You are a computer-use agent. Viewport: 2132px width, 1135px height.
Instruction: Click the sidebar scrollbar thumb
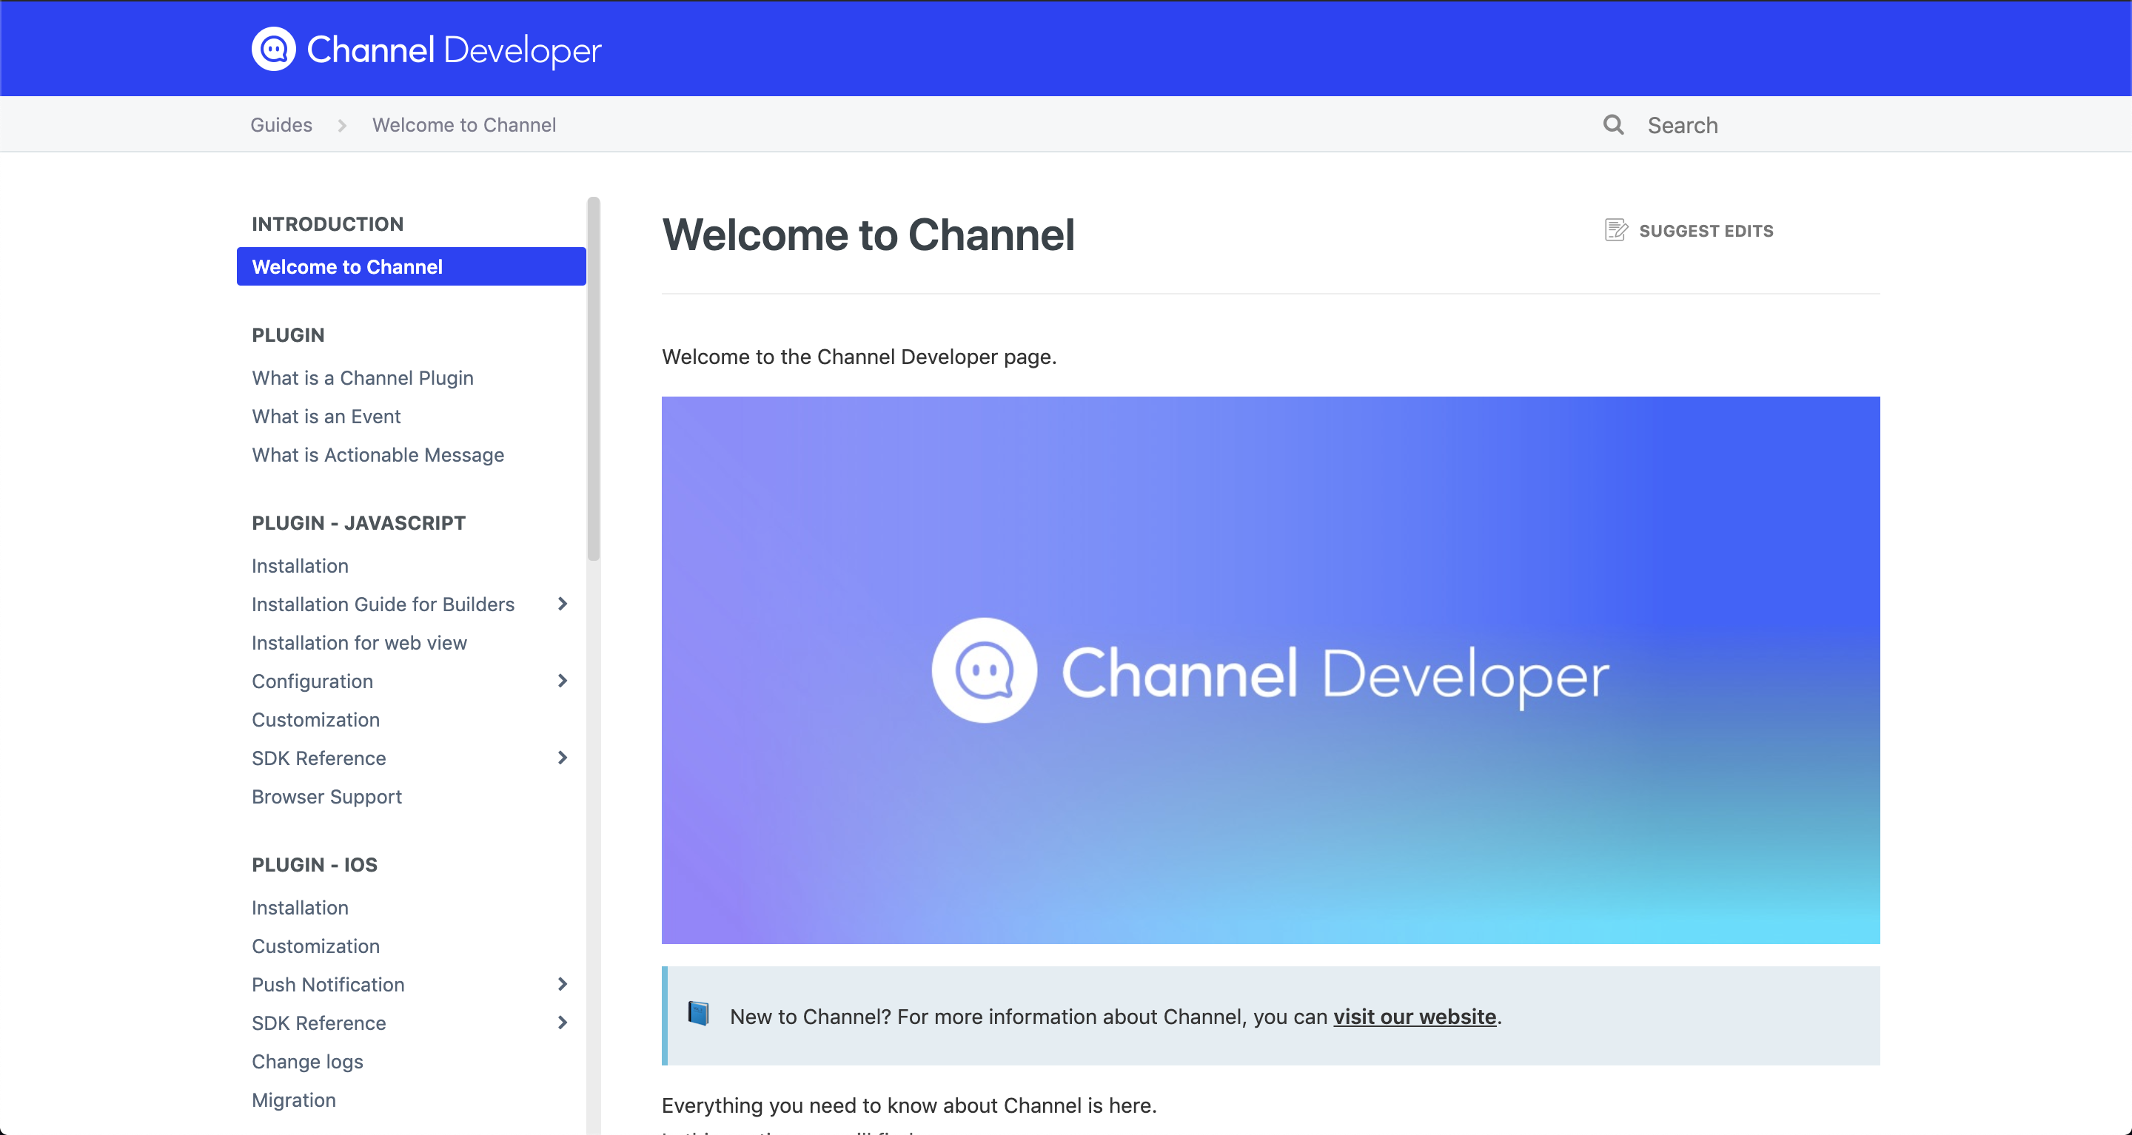[594, 380]
